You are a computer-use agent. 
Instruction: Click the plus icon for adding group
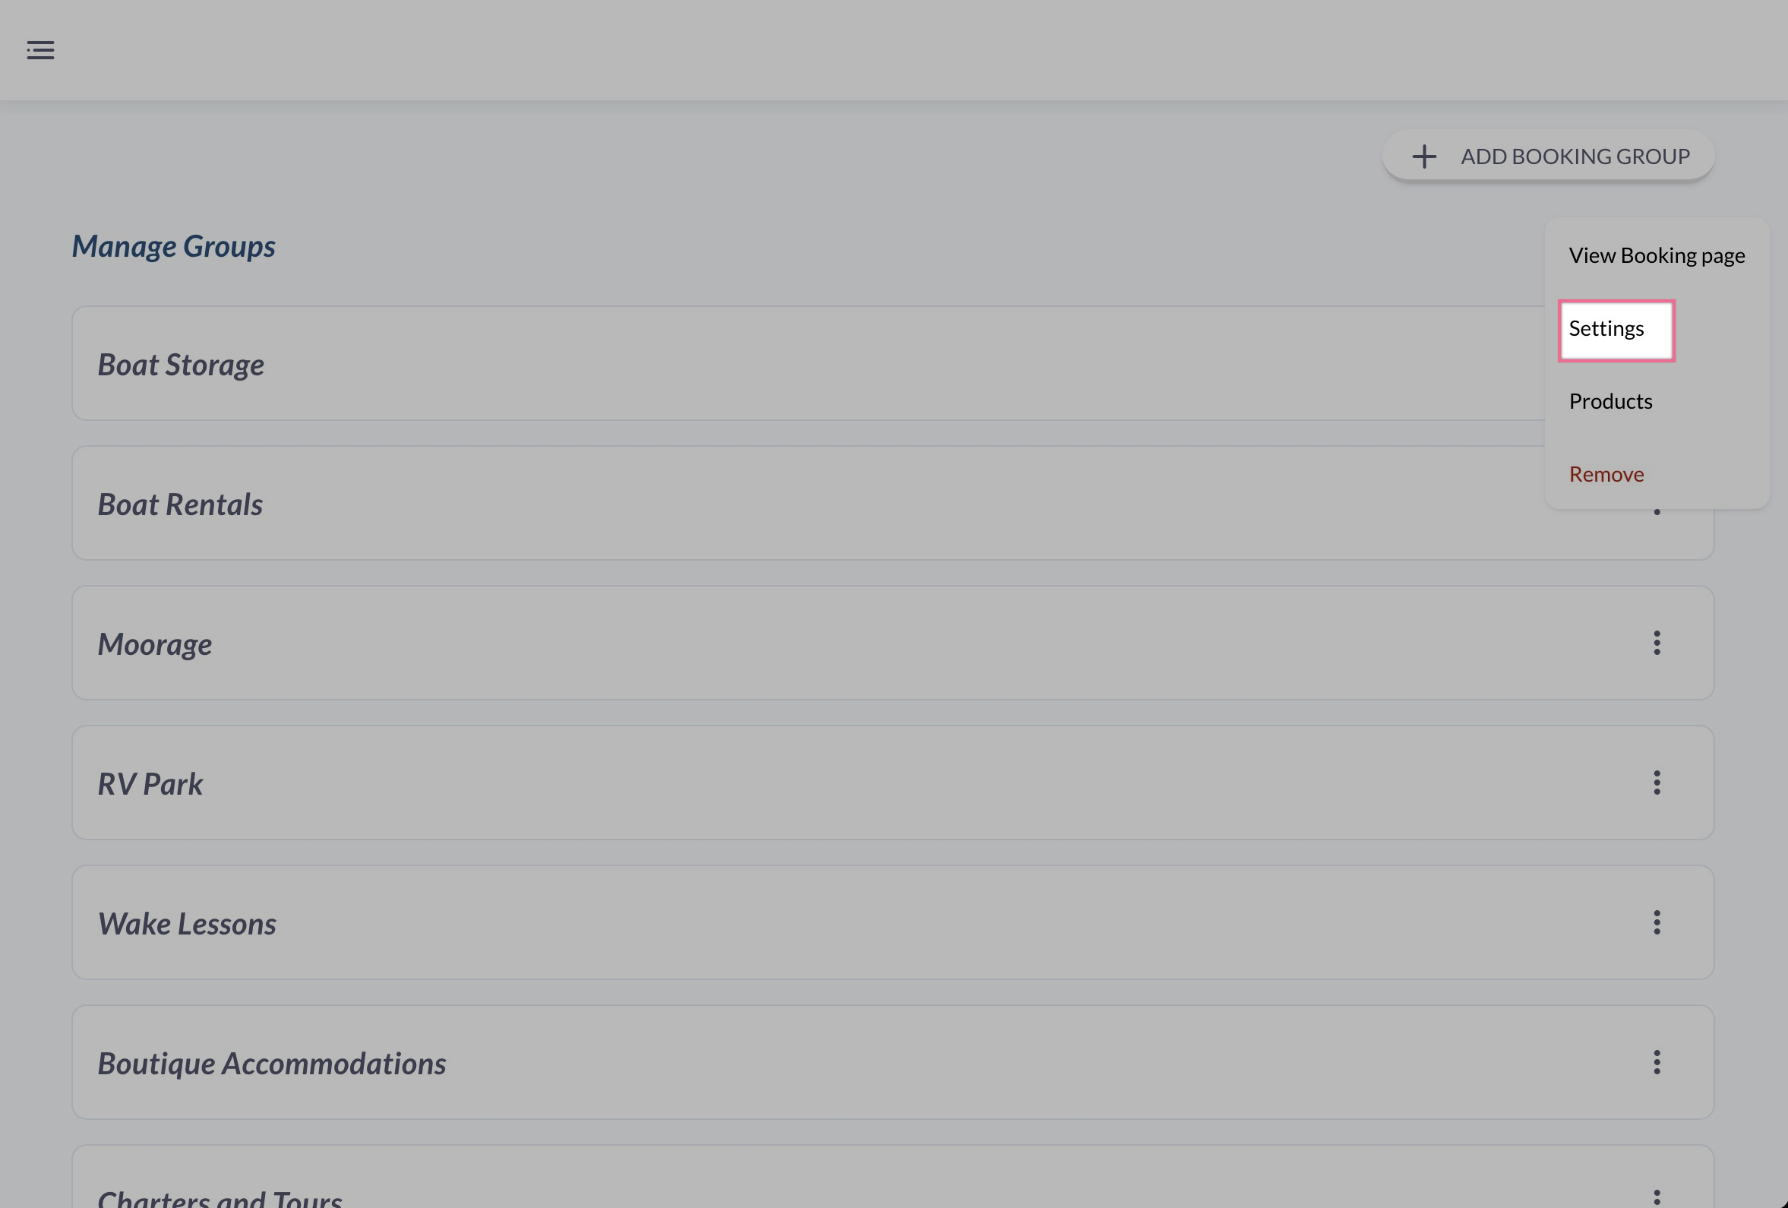click(x=1423, y=157)
